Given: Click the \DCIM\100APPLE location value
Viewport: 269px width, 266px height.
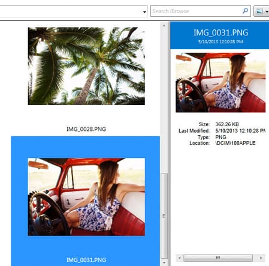Looking at the screenshot, I should 235,143.
